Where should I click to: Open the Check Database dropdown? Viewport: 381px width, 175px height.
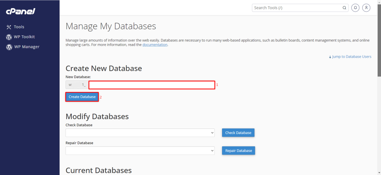pyautogui.click(x=140, y=133)
